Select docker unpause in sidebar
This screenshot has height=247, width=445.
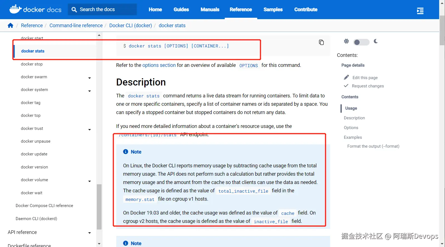pyautogui.click(x=36, y=141)
